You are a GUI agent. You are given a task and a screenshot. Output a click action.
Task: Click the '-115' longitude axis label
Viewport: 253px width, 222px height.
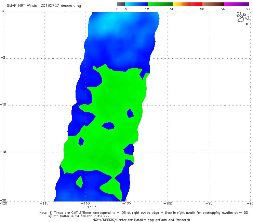[x=44, y=203]
